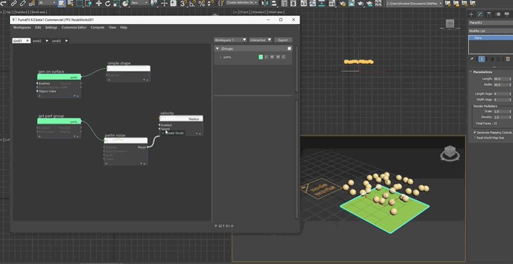Screen dimensions: 513x264
Task: Enable Real-World Map Size checkbox
Action: (x=475, y=137)
